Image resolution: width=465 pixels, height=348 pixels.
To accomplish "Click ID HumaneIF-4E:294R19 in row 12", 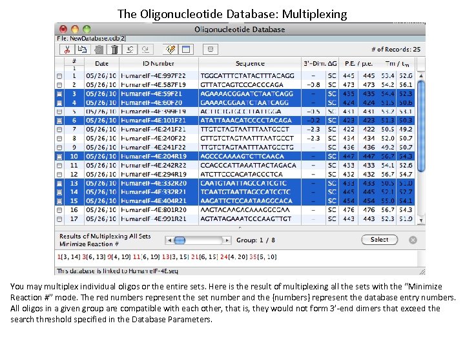I will (x=154, y=174).
